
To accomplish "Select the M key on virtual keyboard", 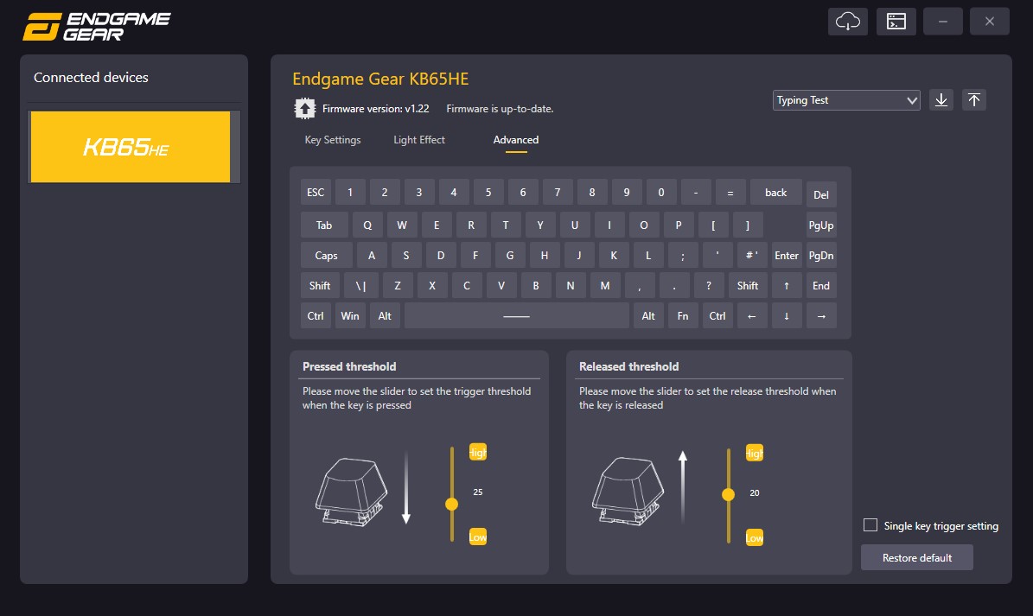I will click(x=605, y=286).
